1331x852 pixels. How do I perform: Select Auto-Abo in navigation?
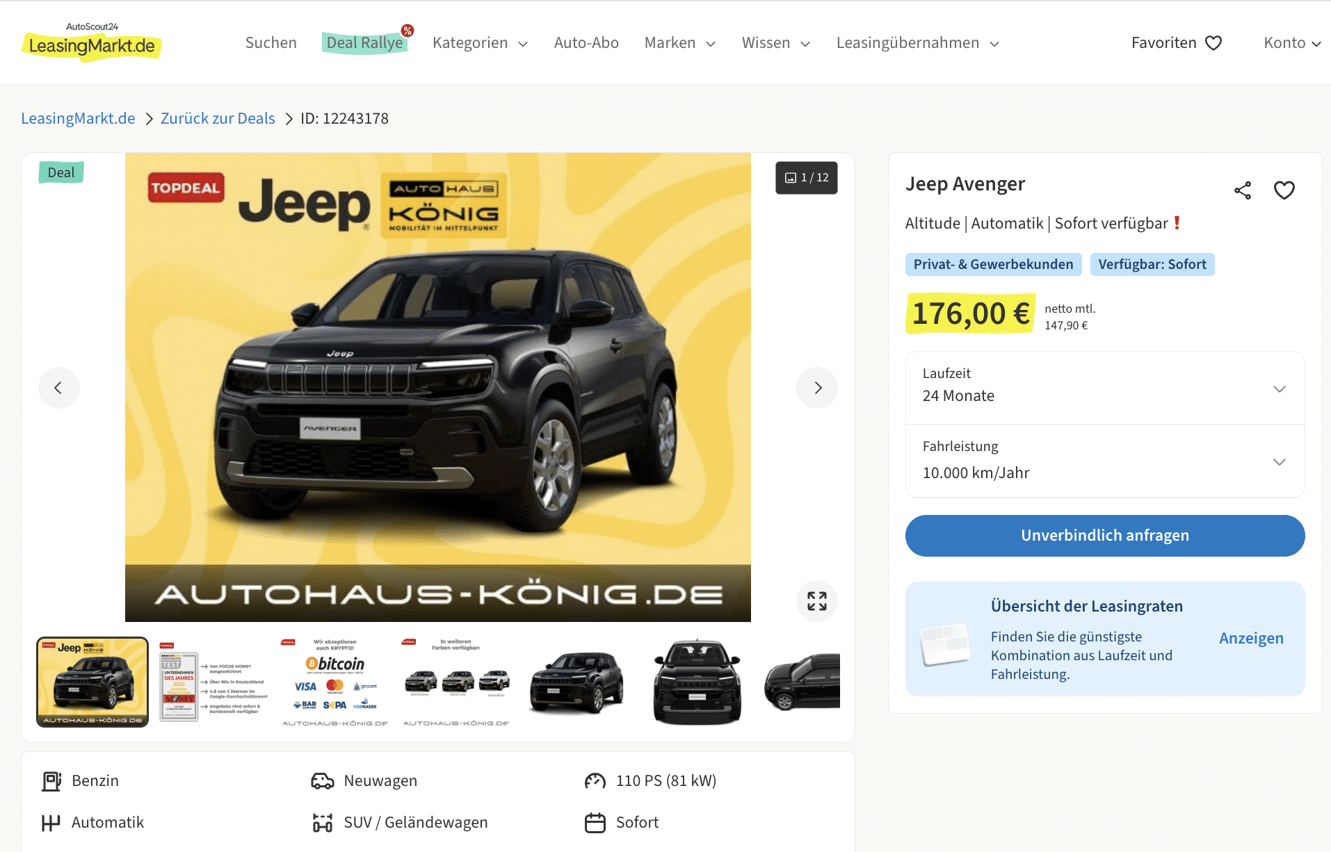tap(586, 43)
